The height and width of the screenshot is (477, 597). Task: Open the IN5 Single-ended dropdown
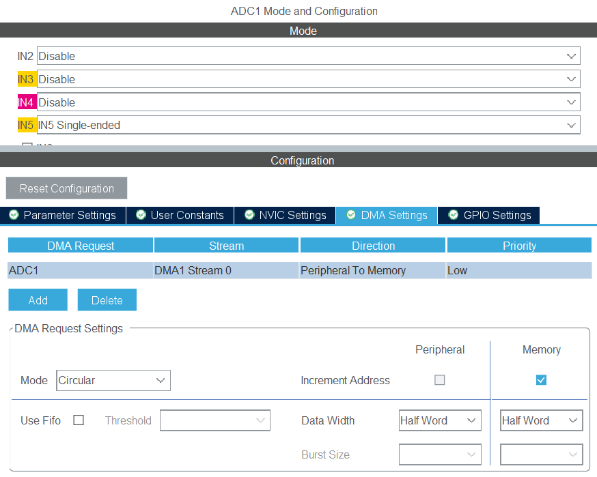(x=572, y=125)
